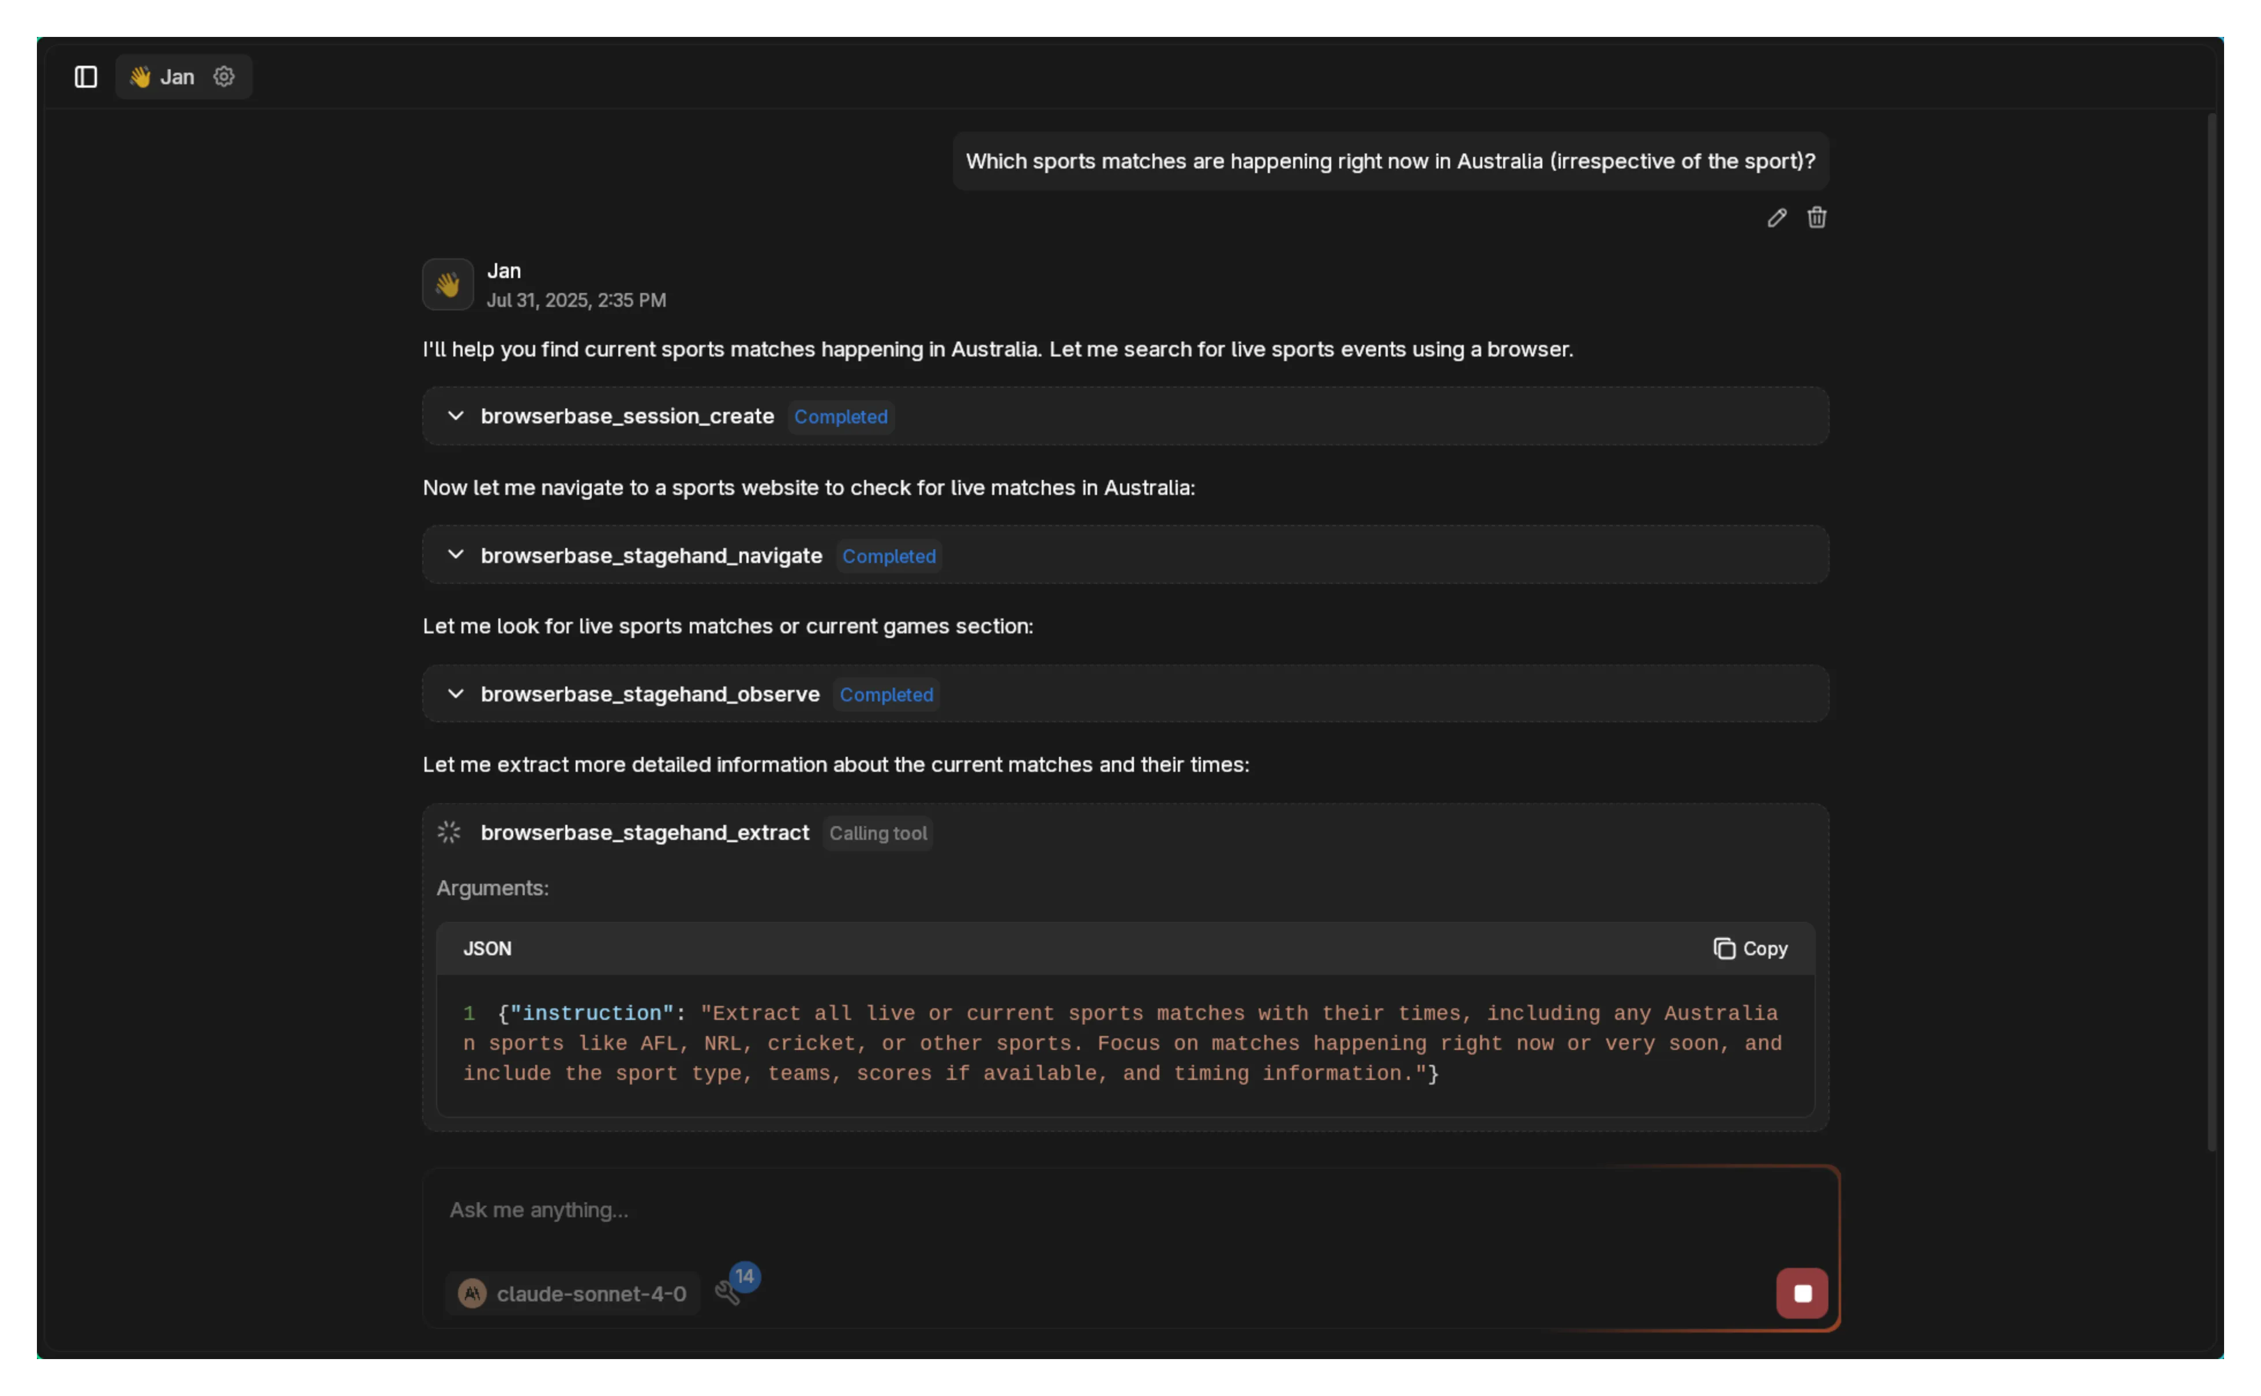Screen dimensions: 2261x1396
Task: Expand browserbase_stagehand_navigate details
Action: (x=456, y=555)
